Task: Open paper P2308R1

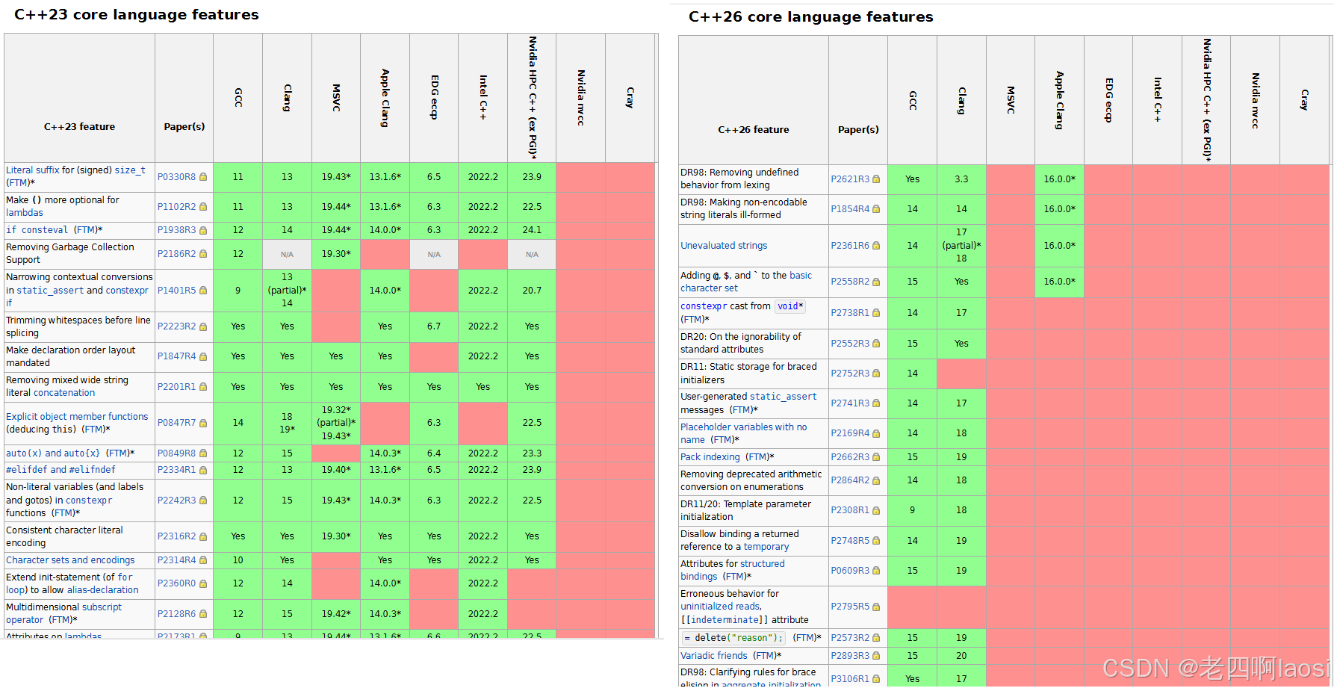Action: click(850, 510)
